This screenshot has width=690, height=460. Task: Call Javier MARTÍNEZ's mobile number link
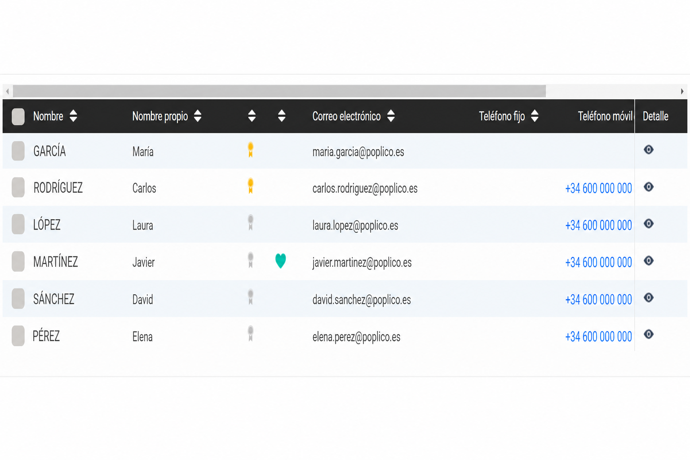click(598, 262)
